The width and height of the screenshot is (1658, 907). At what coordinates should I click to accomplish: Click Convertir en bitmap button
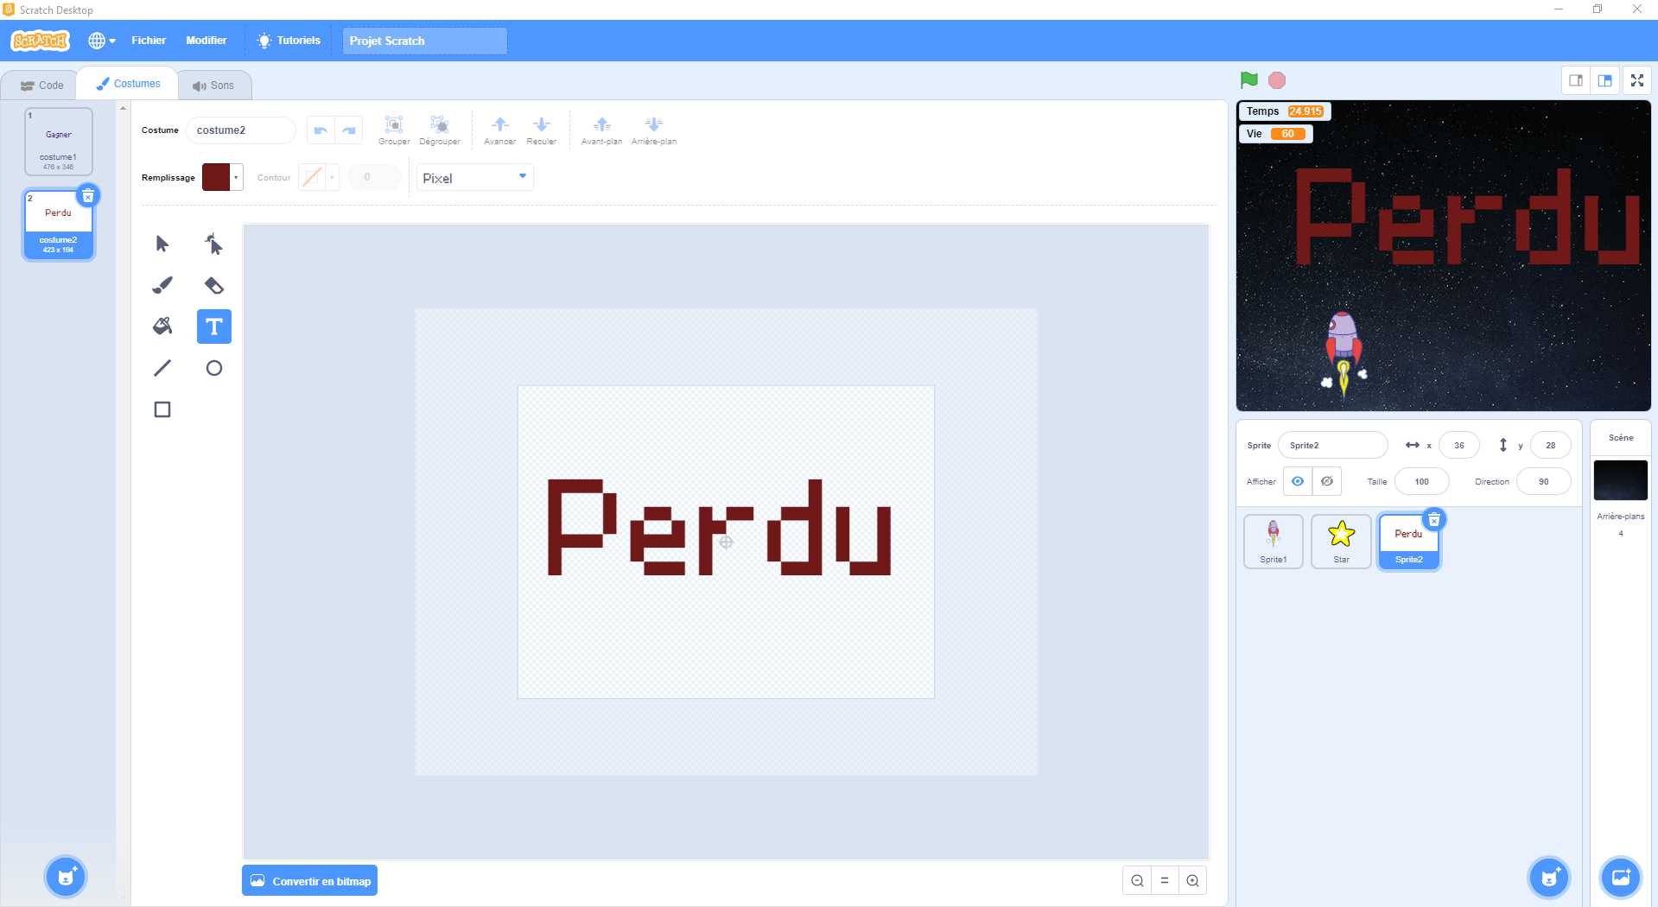click(x=310, y=881)
